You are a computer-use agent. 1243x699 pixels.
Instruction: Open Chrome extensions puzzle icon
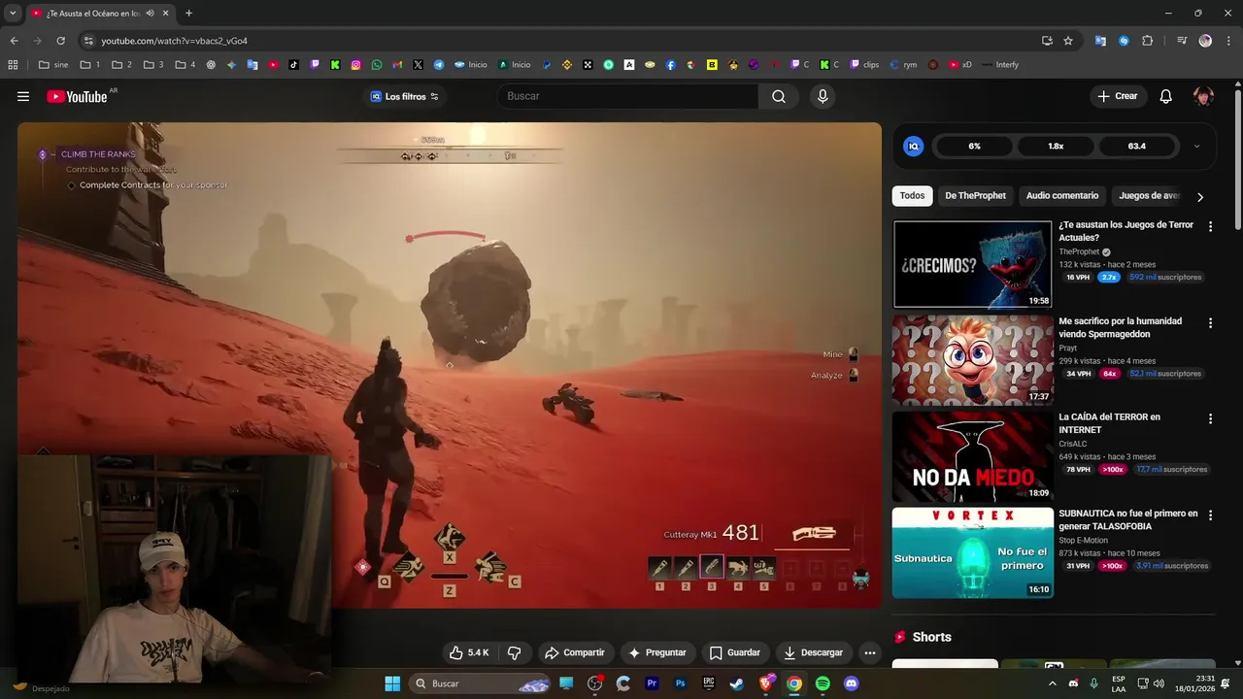click(x=1148, y=41)
